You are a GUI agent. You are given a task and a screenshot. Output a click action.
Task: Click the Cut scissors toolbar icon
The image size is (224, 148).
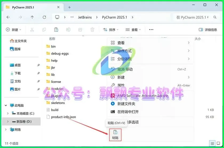click(32, 30)
